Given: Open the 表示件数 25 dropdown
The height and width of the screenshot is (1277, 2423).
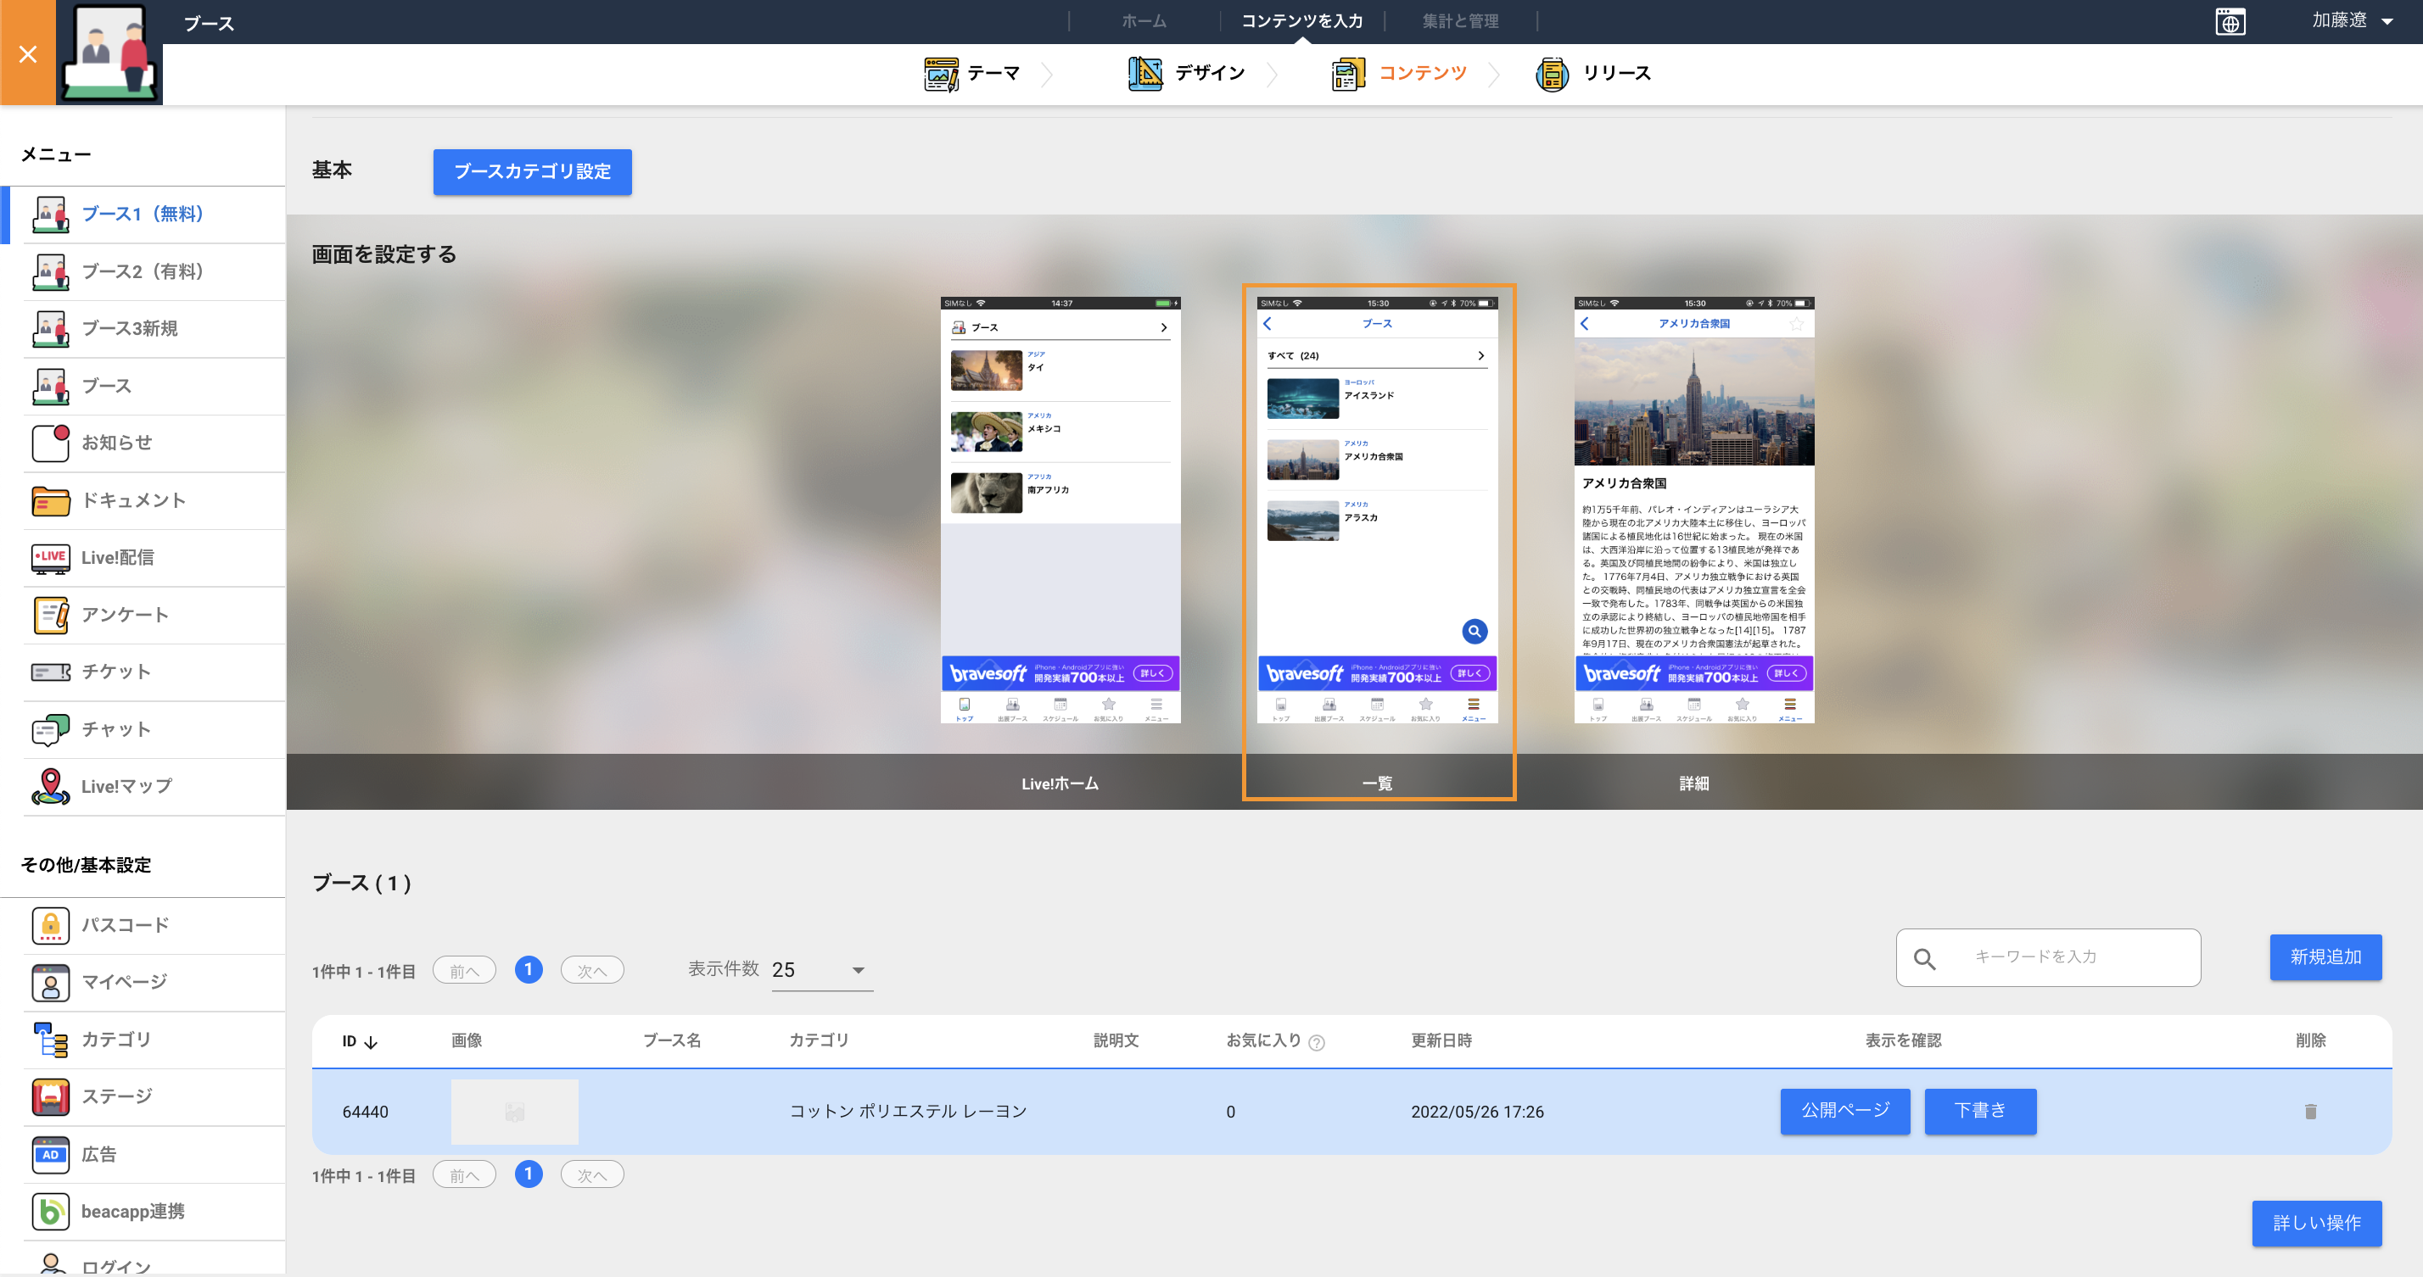Looking at the screenshot, I should (821, 969).
